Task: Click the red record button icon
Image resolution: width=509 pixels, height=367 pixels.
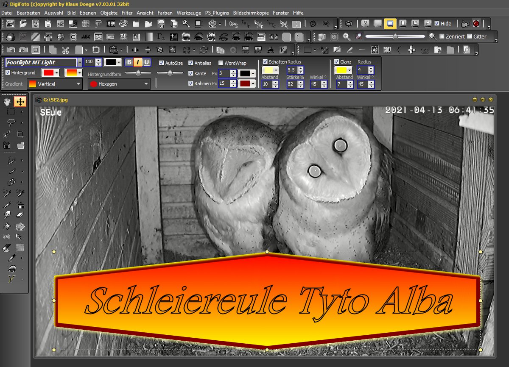Action: 476,24
